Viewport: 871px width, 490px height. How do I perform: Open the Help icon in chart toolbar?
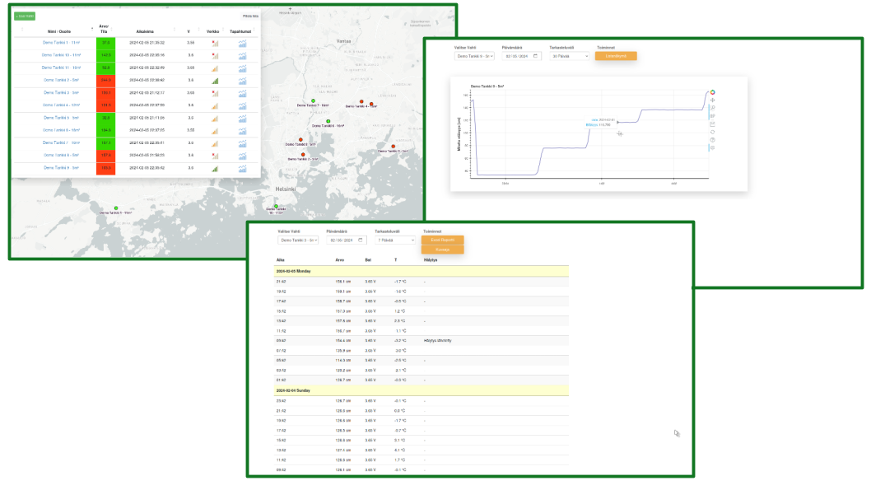(713, 140)
